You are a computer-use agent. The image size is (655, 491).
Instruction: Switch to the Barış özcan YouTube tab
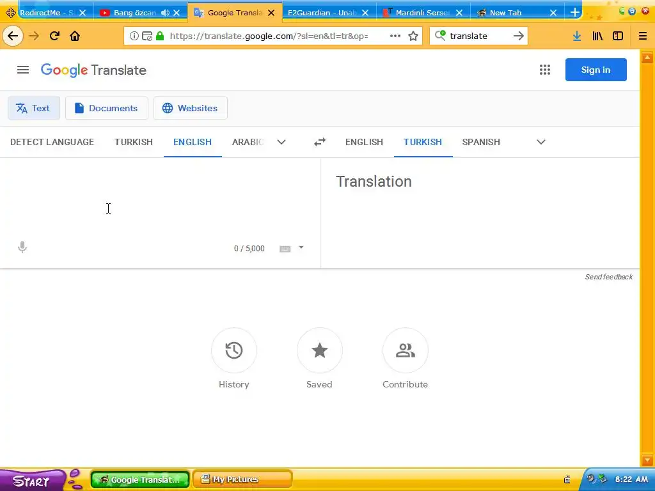coord(135,13)
